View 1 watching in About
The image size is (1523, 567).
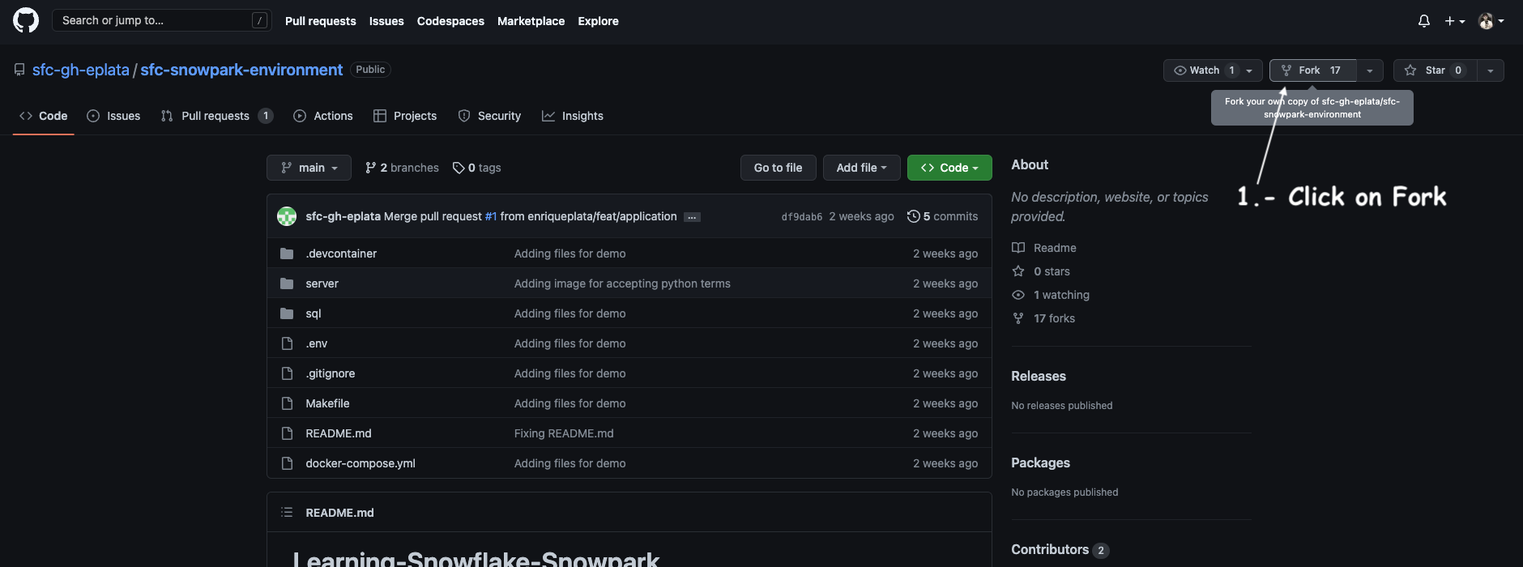click(x=1051, y=295)
